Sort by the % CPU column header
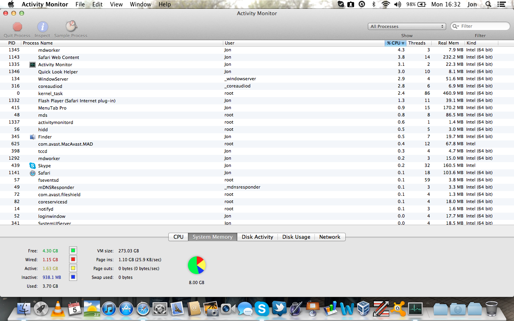 coord(396,43)
